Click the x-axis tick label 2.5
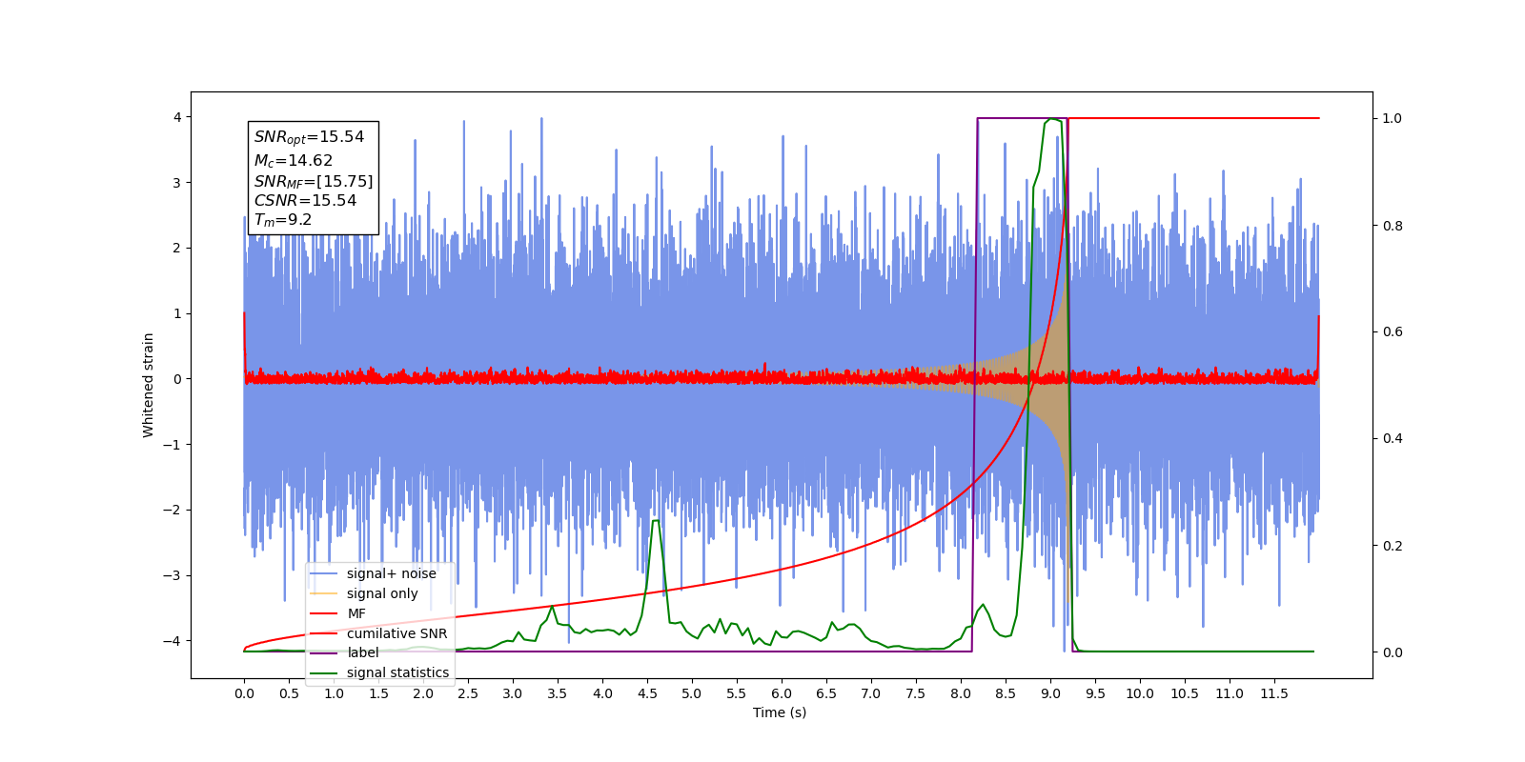Screen dimensions: 1525x762 [x=468, y=693]
